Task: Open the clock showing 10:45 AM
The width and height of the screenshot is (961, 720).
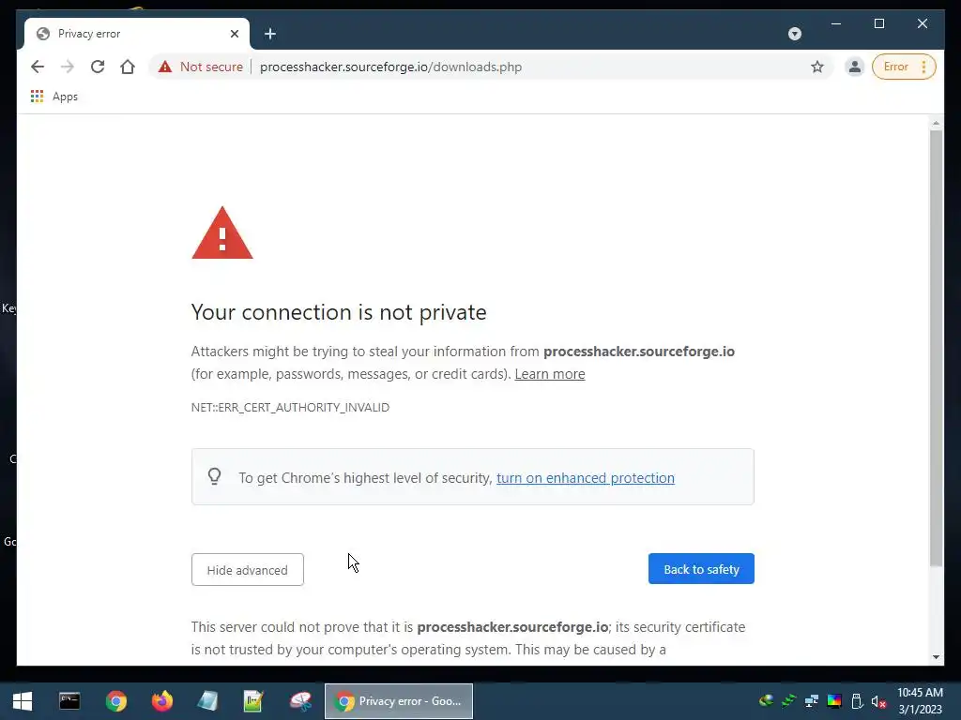Action: point(920,701)
